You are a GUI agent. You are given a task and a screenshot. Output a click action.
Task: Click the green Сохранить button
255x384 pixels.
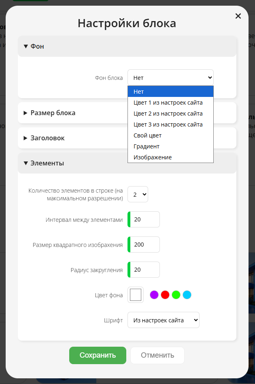click(98, 355)
